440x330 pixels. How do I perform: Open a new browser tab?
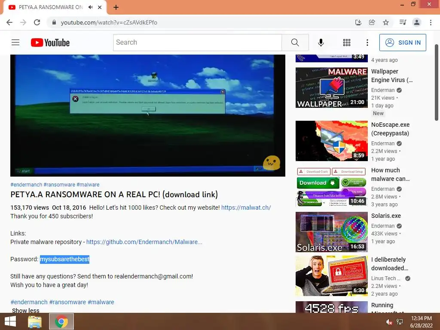click(116, 7)
